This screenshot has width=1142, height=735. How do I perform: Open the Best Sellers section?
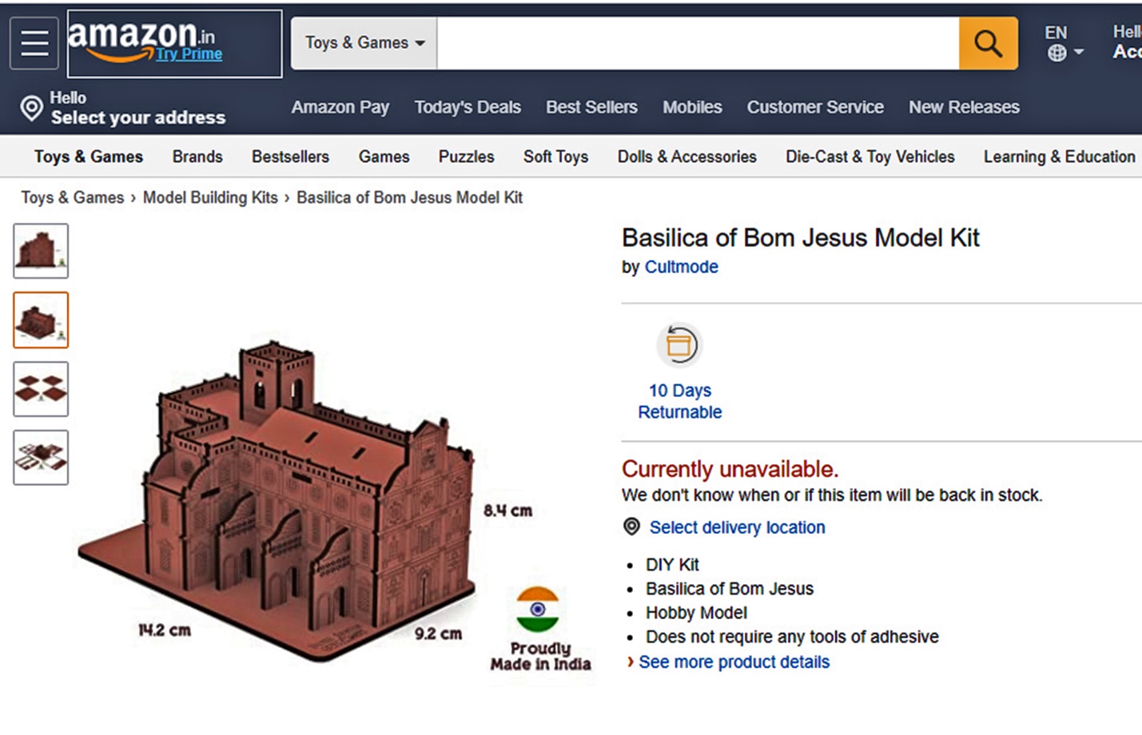click(x=591, y=107)
